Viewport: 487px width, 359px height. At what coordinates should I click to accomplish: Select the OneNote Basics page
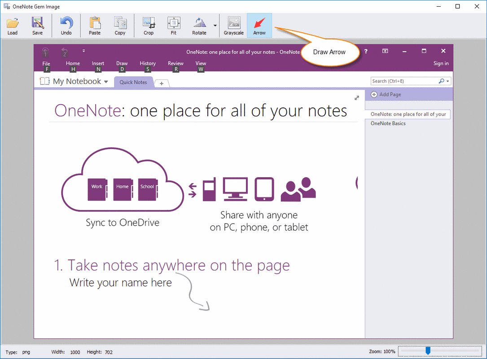coord(388,123)
